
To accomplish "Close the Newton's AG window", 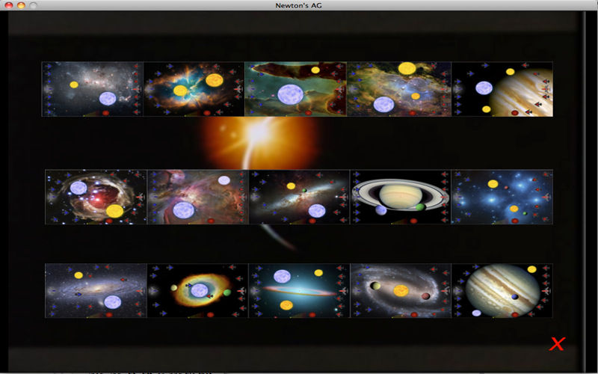I will click(9, 5).
